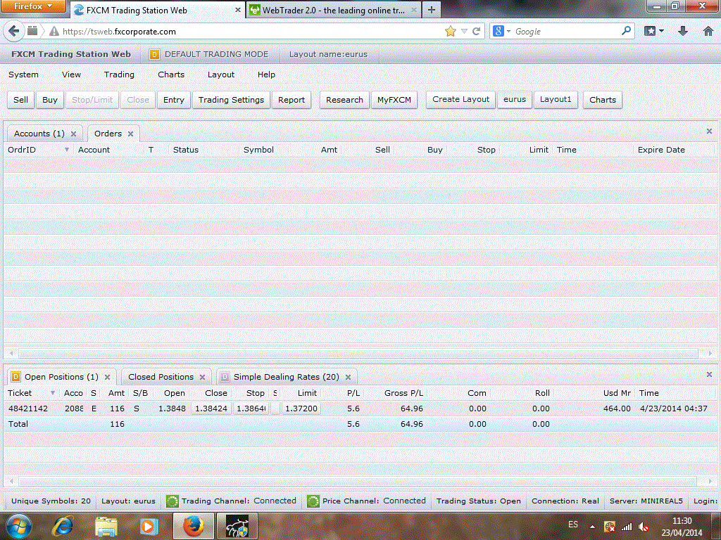Click the Google search input field

coord(565,31)
